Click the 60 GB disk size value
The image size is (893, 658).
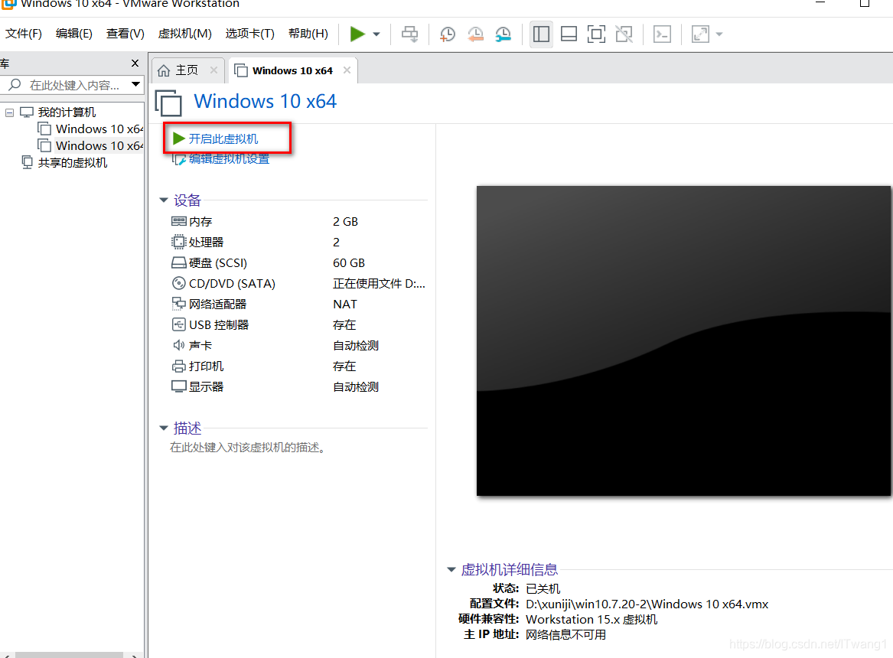click(x=348, y=263)
